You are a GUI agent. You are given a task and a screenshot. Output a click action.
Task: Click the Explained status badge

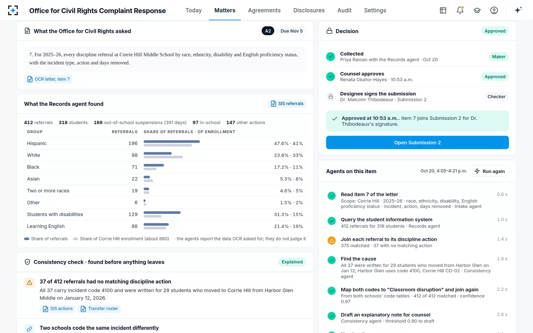click(292, 262)
